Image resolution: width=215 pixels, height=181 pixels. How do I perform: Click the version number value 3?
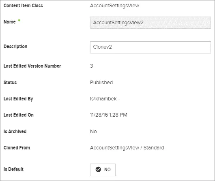[x=91, y=66]
